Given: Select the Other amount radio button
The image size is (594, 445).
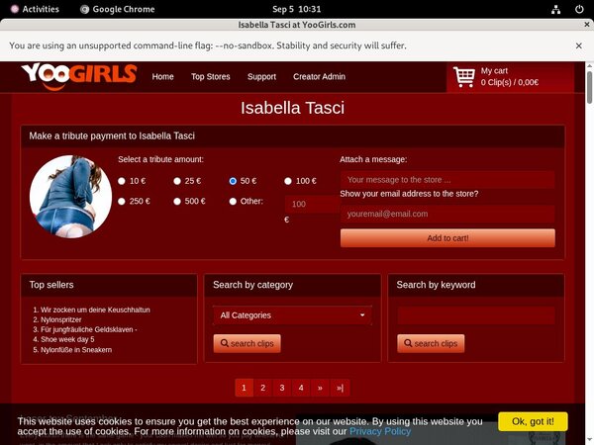Looking at the screenshot, I should (234, 201).
